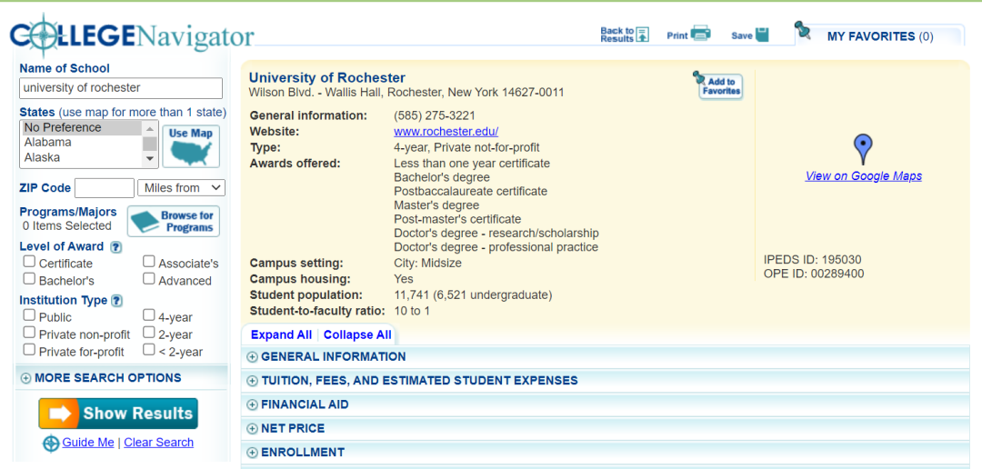Image resolution: width=982 pixels, height=469 pixels.
Task: Visit www.rochester.edu website link
Action: [446, 132]
